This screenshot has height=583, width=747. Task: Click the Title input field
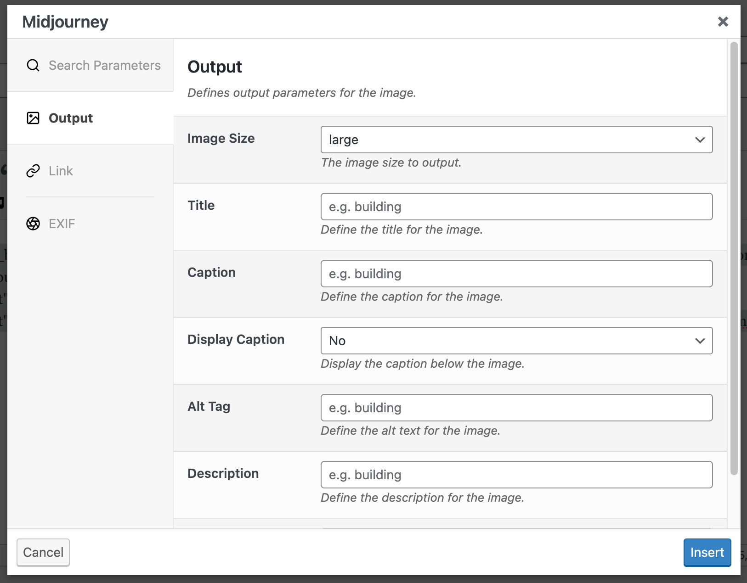pos(516,207)
